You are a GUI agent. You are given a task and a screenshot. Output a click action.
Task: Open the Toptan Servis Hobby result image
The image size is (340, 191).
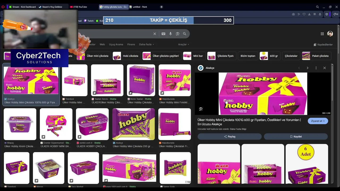tap(107, 80)
